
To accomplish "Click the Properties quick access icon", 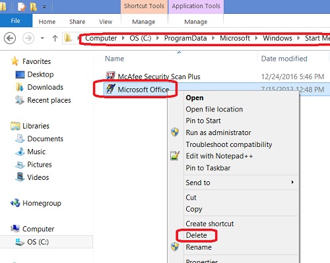I will [x=22, y=7].
